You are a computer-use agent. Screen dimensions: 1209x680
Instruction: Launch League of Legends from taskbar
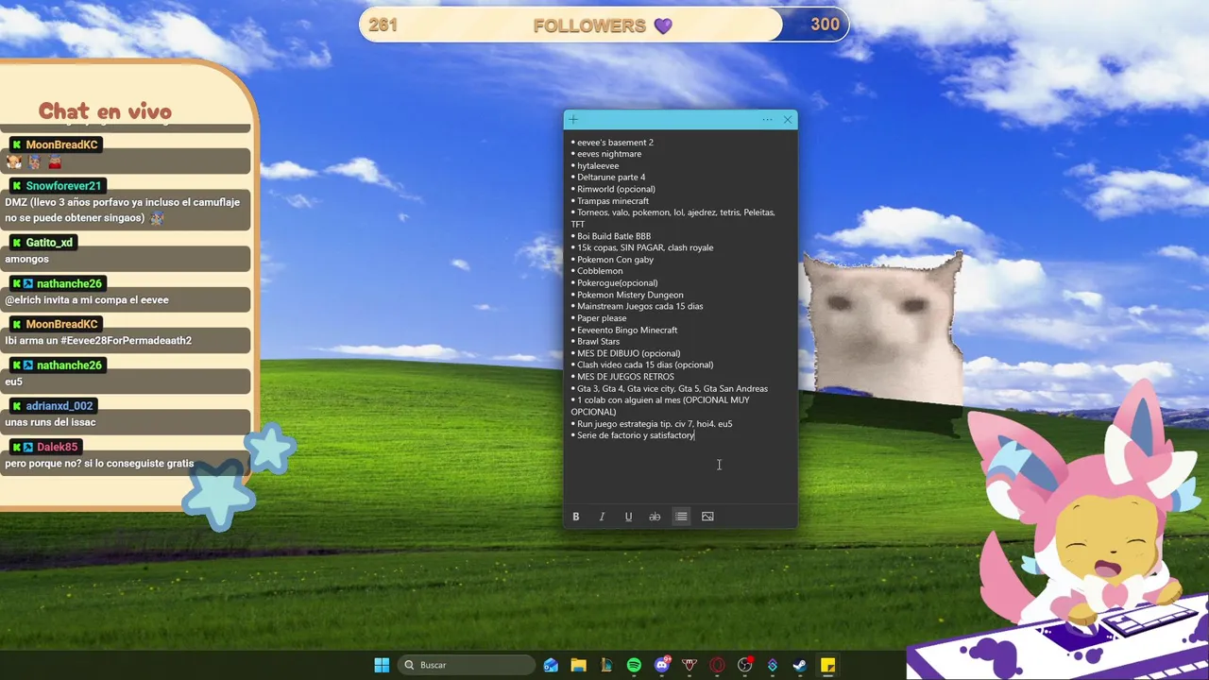click(606, 665)
